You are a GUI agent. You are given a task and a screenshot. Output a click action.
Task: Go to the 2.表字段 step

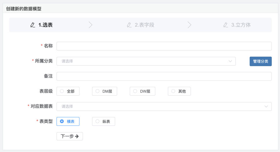click(144, 25)
